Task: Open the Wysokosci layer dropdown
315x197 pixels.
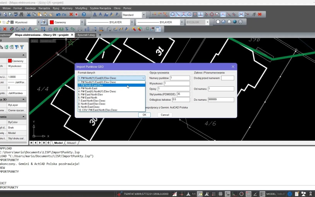Action: pyautogui.click(x=38, y=22)
